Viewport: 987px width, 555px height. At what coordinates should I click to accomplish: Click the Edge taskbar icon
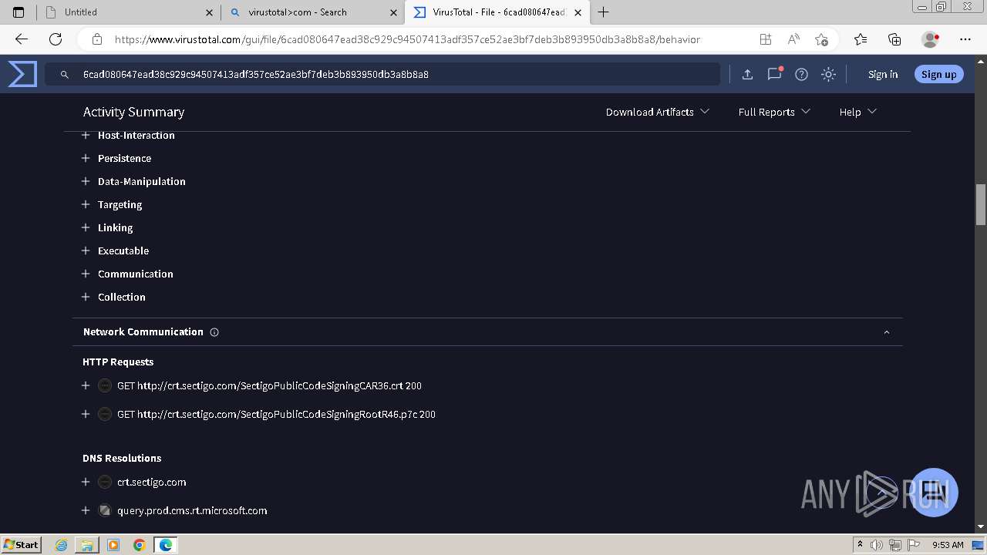(165, 545)
